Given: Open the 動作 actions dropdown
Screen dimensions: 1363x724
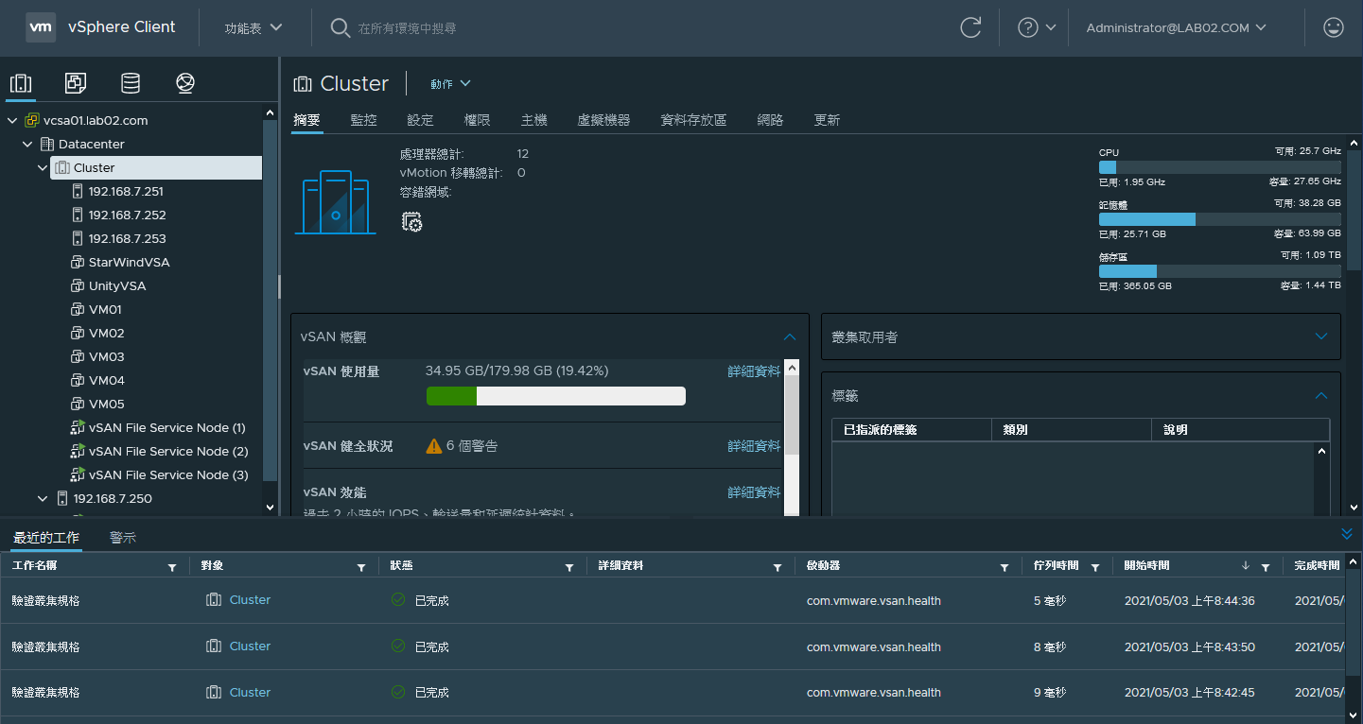Looking at the screenshot, I should pos(450,83).
